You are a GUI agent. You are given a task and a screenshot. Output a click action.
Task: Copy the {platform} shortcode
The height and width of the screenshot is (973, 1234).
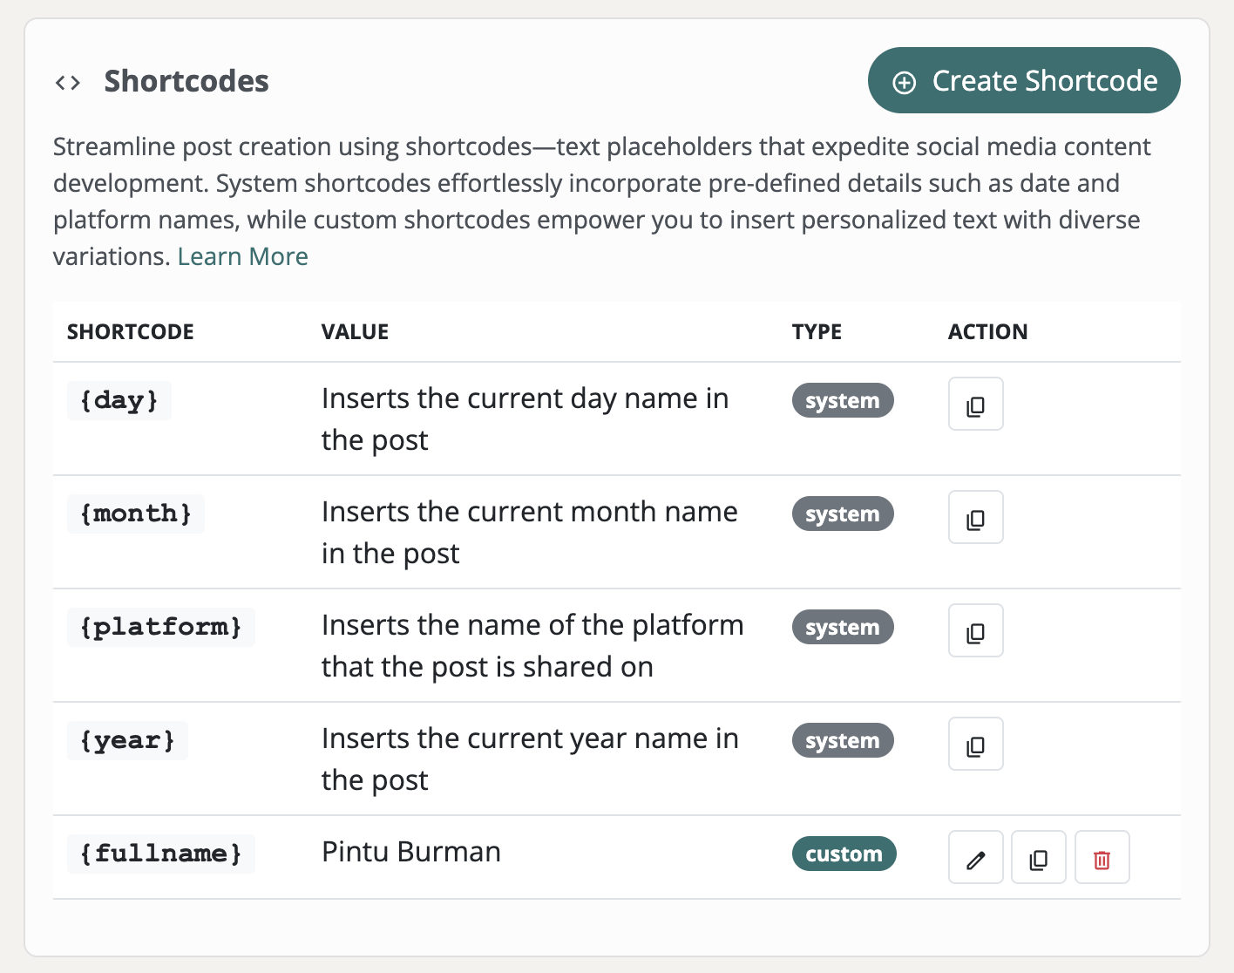(975, 631)
